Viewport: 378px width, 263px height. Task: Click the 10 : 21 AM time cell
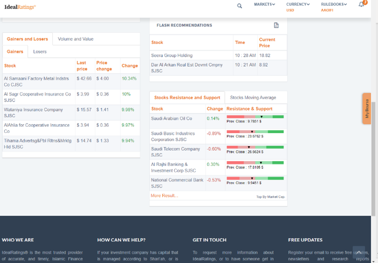(x=245, y=65)
